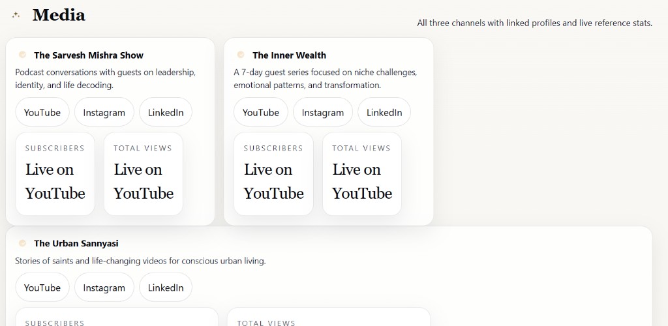Click the dot icon next to The Inner Wealth

tap(241, 55)
